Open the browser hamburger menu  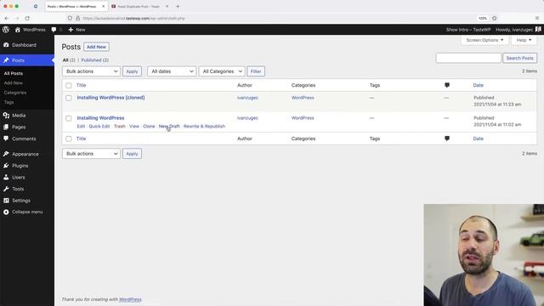click(x=537, y=18)
